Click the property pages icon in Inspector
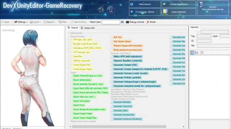This screenshot has height=129, width=231. (202, 53)
